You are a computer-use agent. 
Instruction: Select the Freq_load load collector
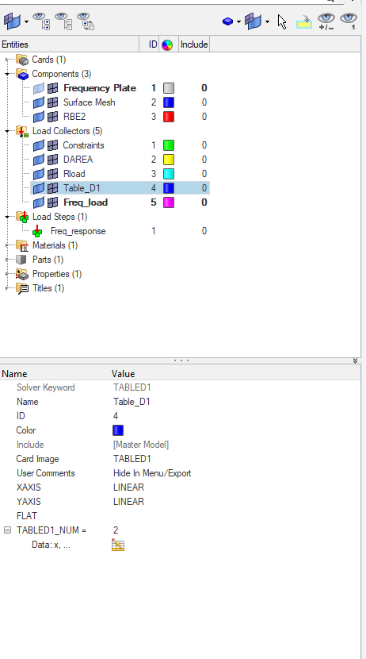[x=86, y=202]
